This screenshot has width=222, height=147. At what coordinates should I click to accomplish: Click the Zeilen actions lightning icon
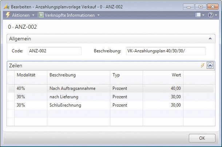[x=203, y=65]
